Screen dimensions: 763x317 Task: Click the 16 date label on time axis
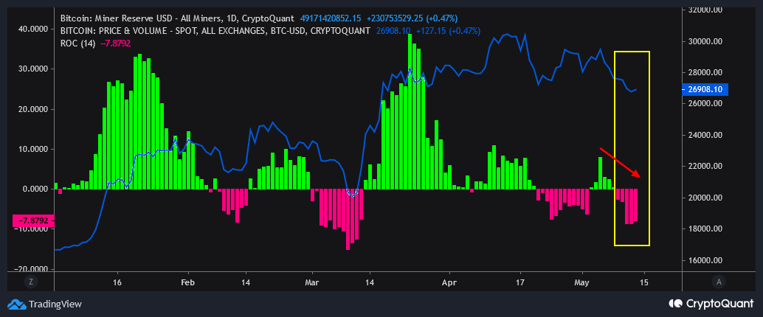coord(117,282)
